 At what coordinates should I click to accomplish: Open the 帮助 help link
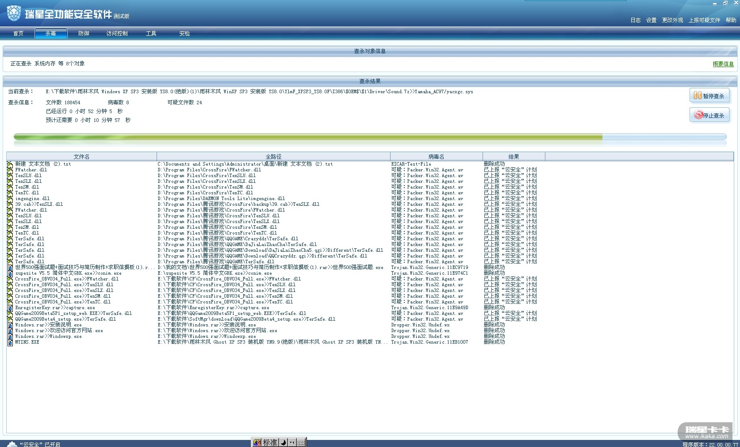pos(731,20)
